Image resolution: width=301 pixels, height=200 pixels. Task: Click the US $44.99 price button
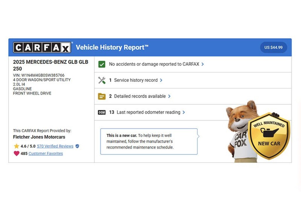pos(274,47)
